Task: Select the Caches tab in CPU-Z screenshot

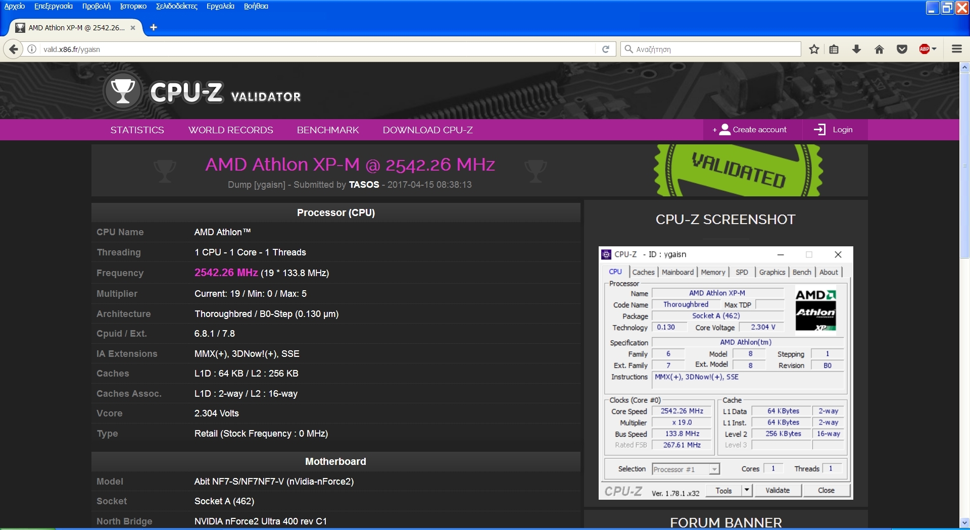Action: [643, 272]
